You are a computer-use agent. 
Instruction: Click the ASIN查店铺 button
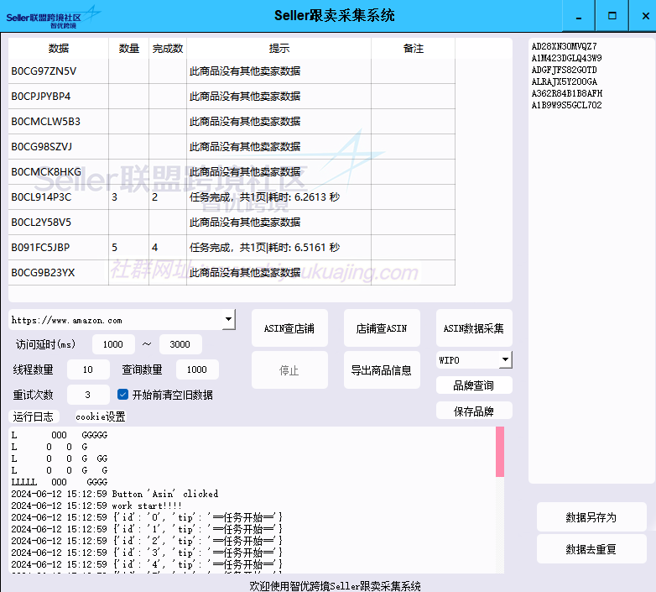pos(289,328)
